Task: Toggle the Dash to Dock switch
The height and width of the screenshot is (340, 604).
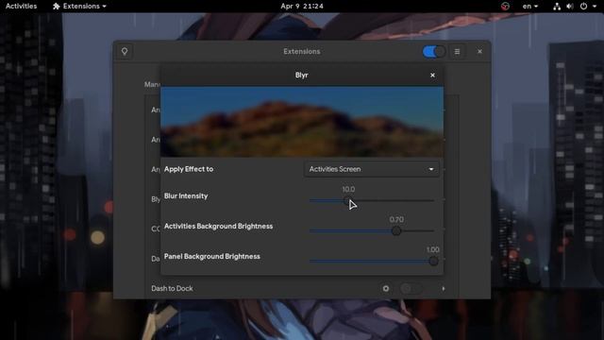Action: coord(411,288)
